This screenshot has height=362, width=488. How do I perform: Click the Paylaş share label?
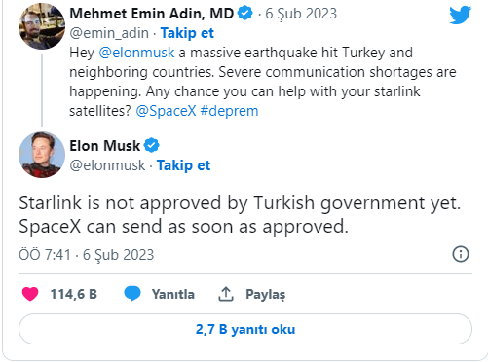266,294
